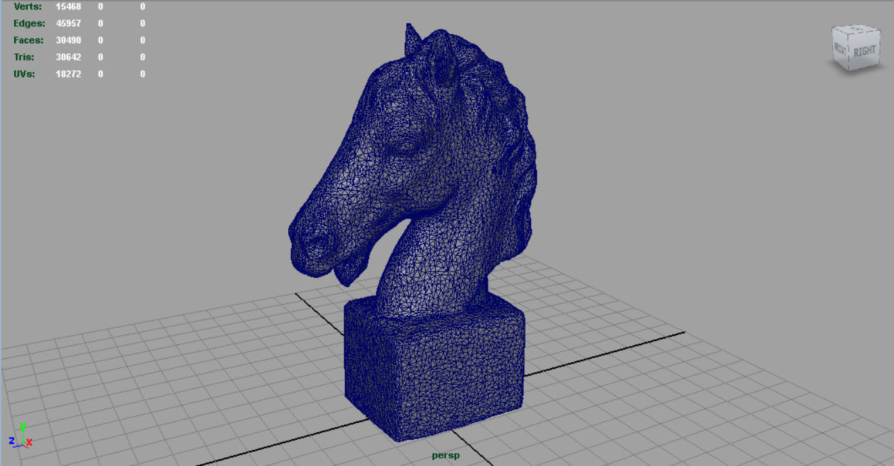Screen dimensions: 894x466
Task: Click the FRONT face of the ViewCube
Action: pyautogui.click(x=840, y=49)
